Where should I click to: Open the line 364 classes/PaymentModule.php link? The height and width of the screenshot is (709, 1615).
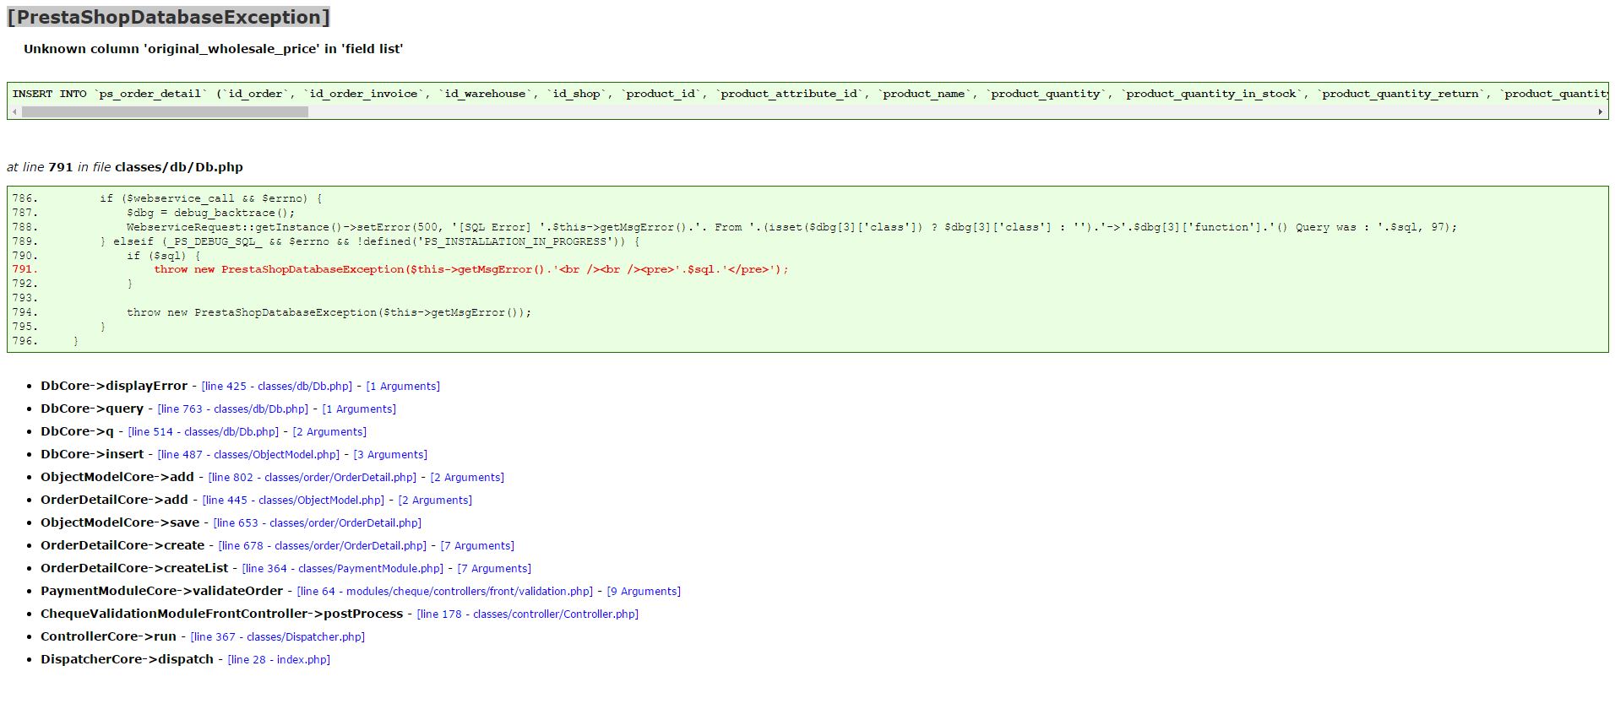point(343,569)
